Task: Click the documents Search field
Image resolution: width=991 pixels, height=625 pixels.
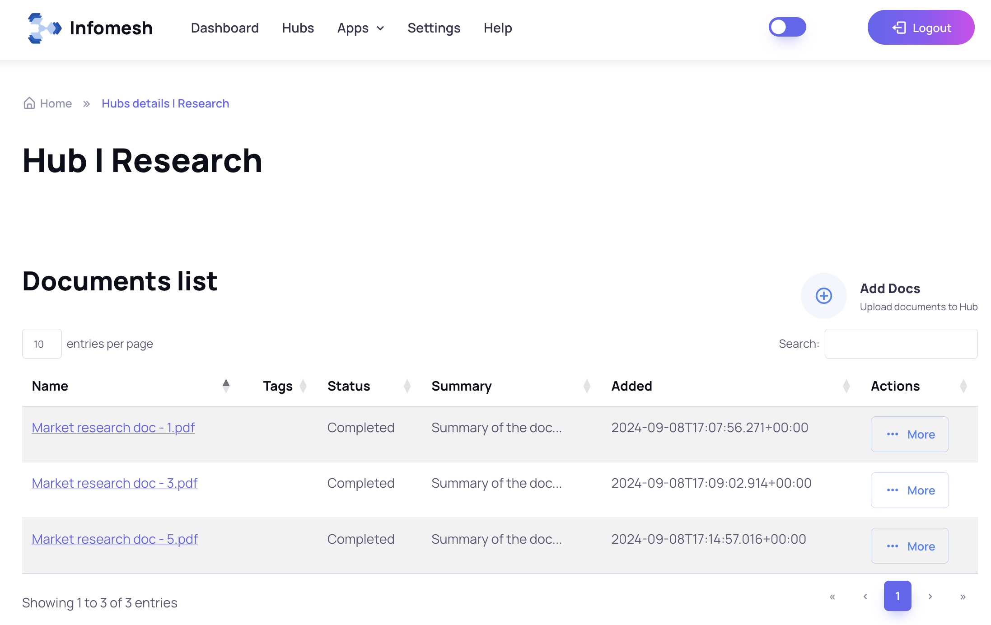Action: [x=901, y=344]
